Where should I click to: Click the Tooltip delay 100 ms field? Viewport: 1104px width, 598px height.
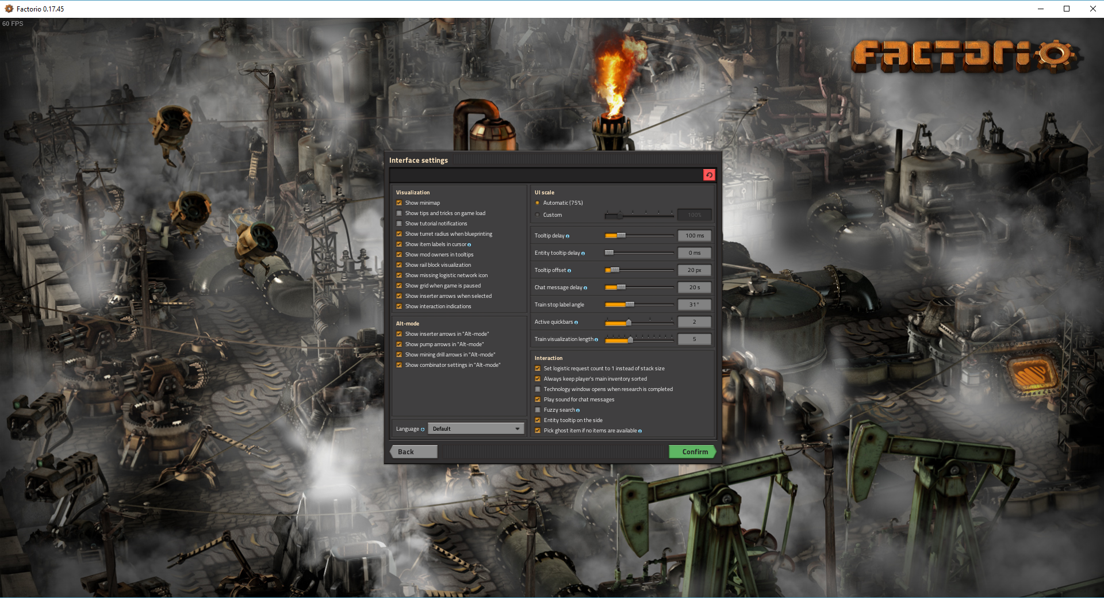click(695, 236)
